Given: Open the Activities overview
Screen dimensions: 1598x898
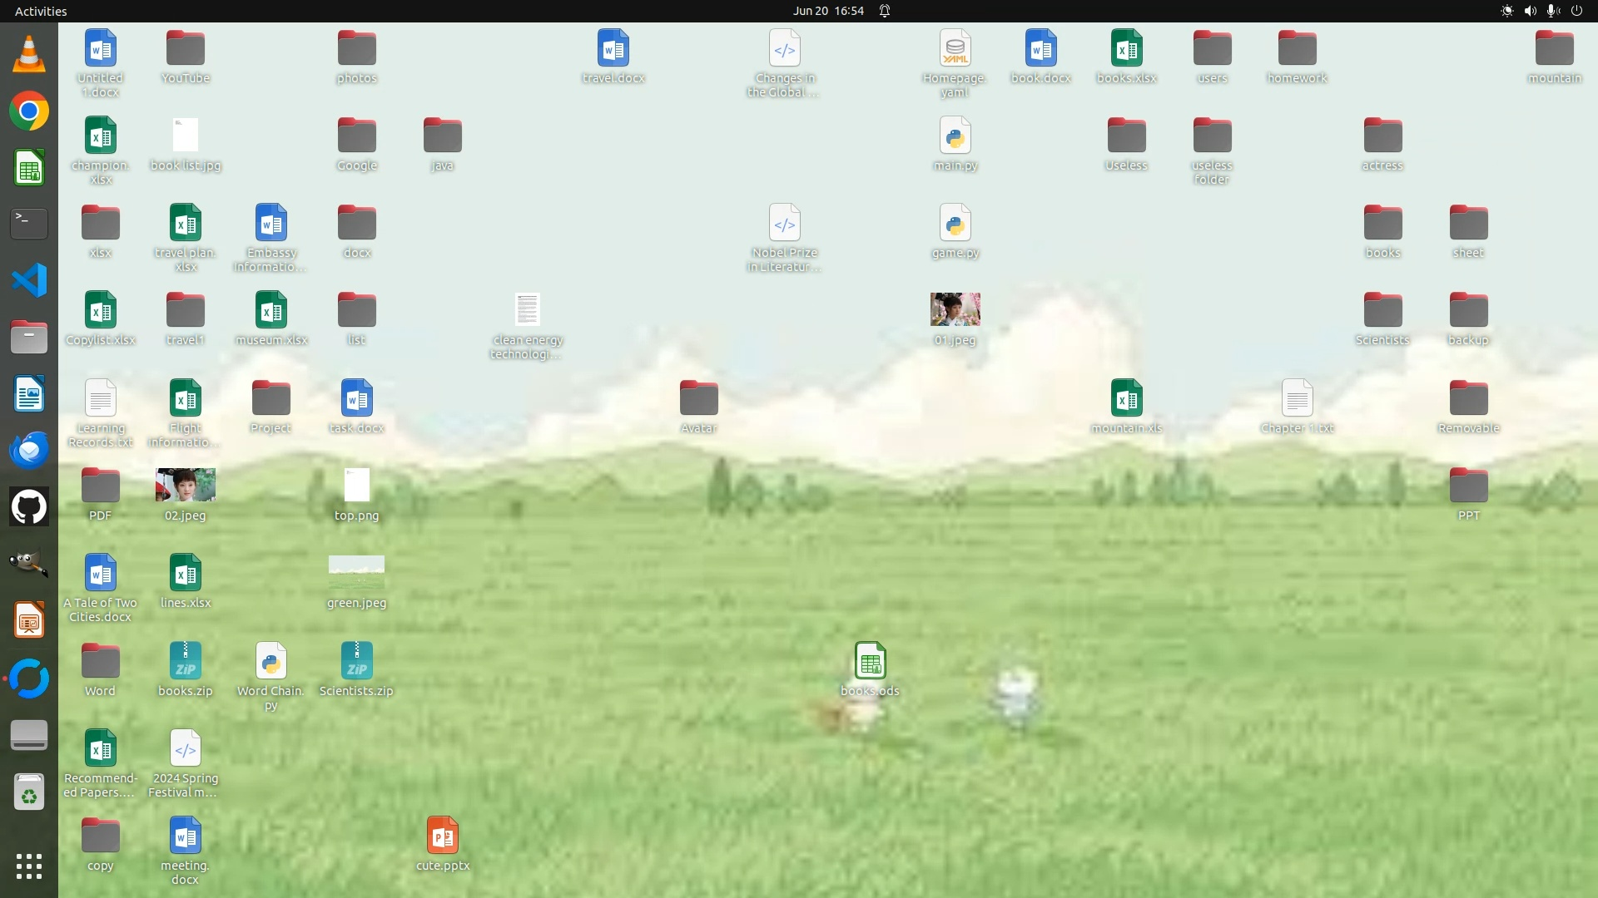Looking at the screenshot, I should (x=41, y=11).
